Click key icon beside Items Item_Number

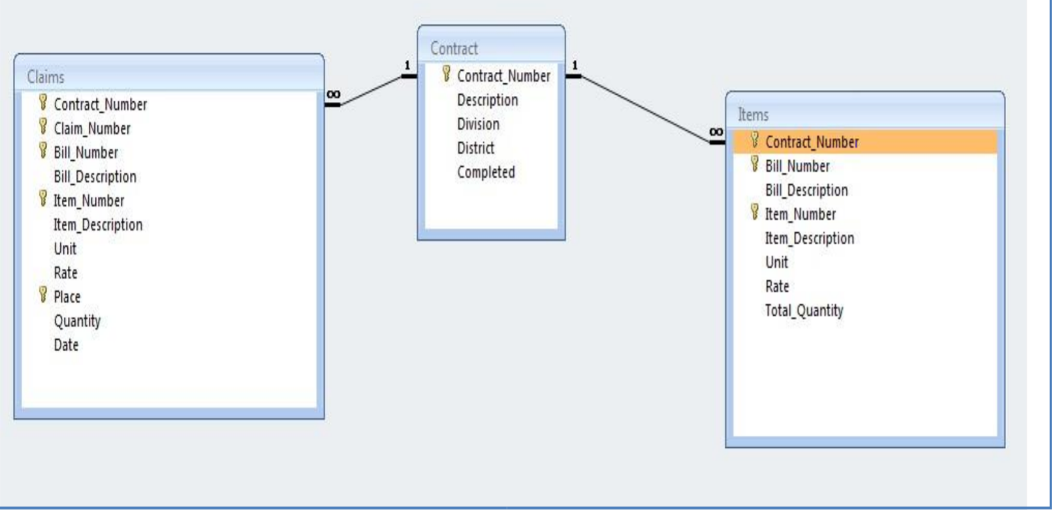(x=754, y=212)
